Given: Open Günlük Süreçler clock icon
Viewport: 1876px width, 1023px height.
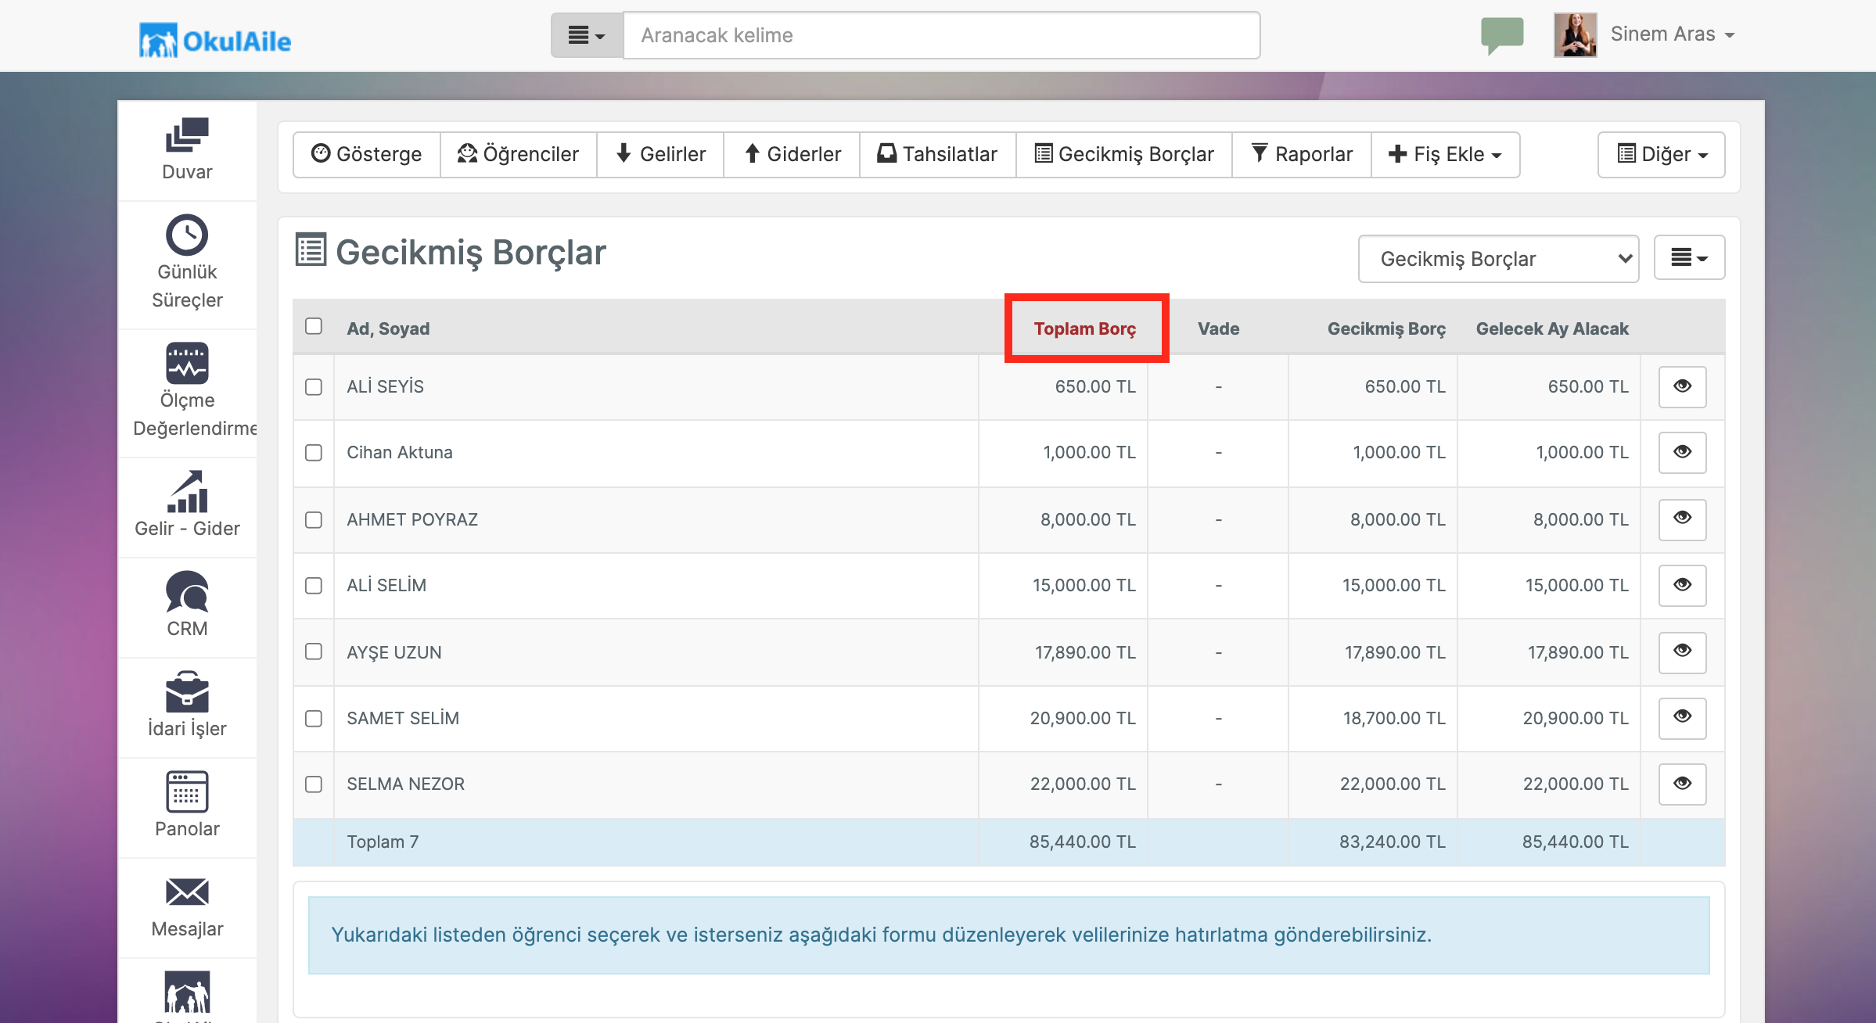Looking at the screenshot, I should [187, 235].
